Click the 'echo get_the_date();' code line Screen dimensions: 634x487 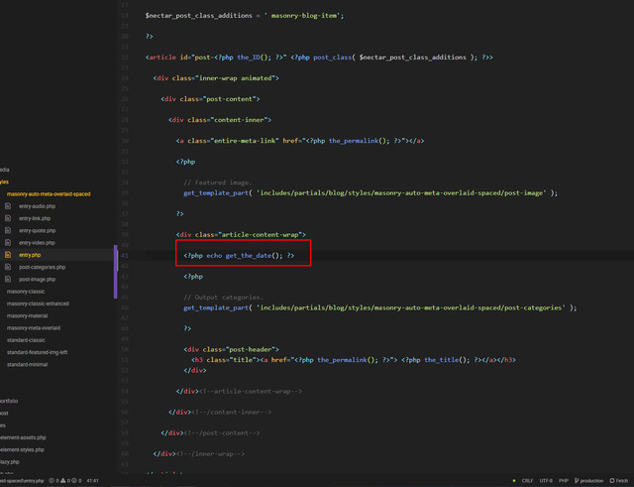coord(240,256)
